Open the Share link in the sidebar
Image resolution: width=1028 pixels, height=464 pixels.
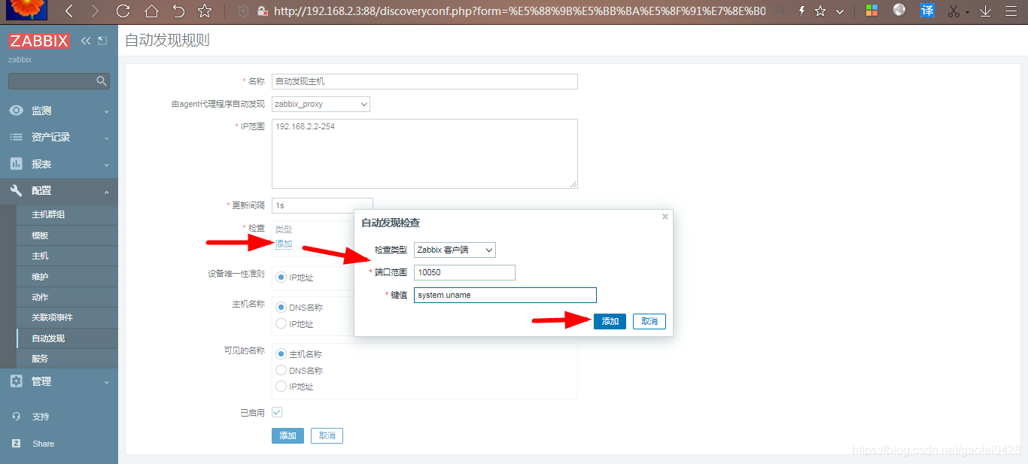click(43, 444)
